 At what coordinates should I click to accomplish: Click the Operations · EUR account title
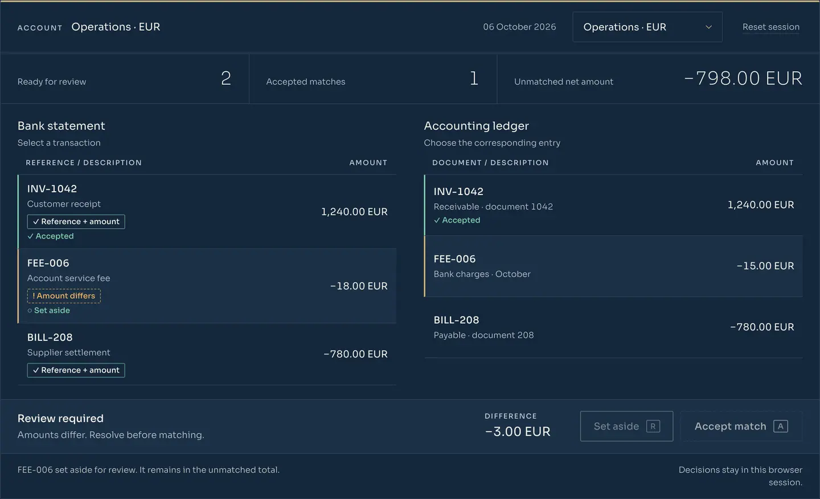pyautogui.click(x=116, y=27)
